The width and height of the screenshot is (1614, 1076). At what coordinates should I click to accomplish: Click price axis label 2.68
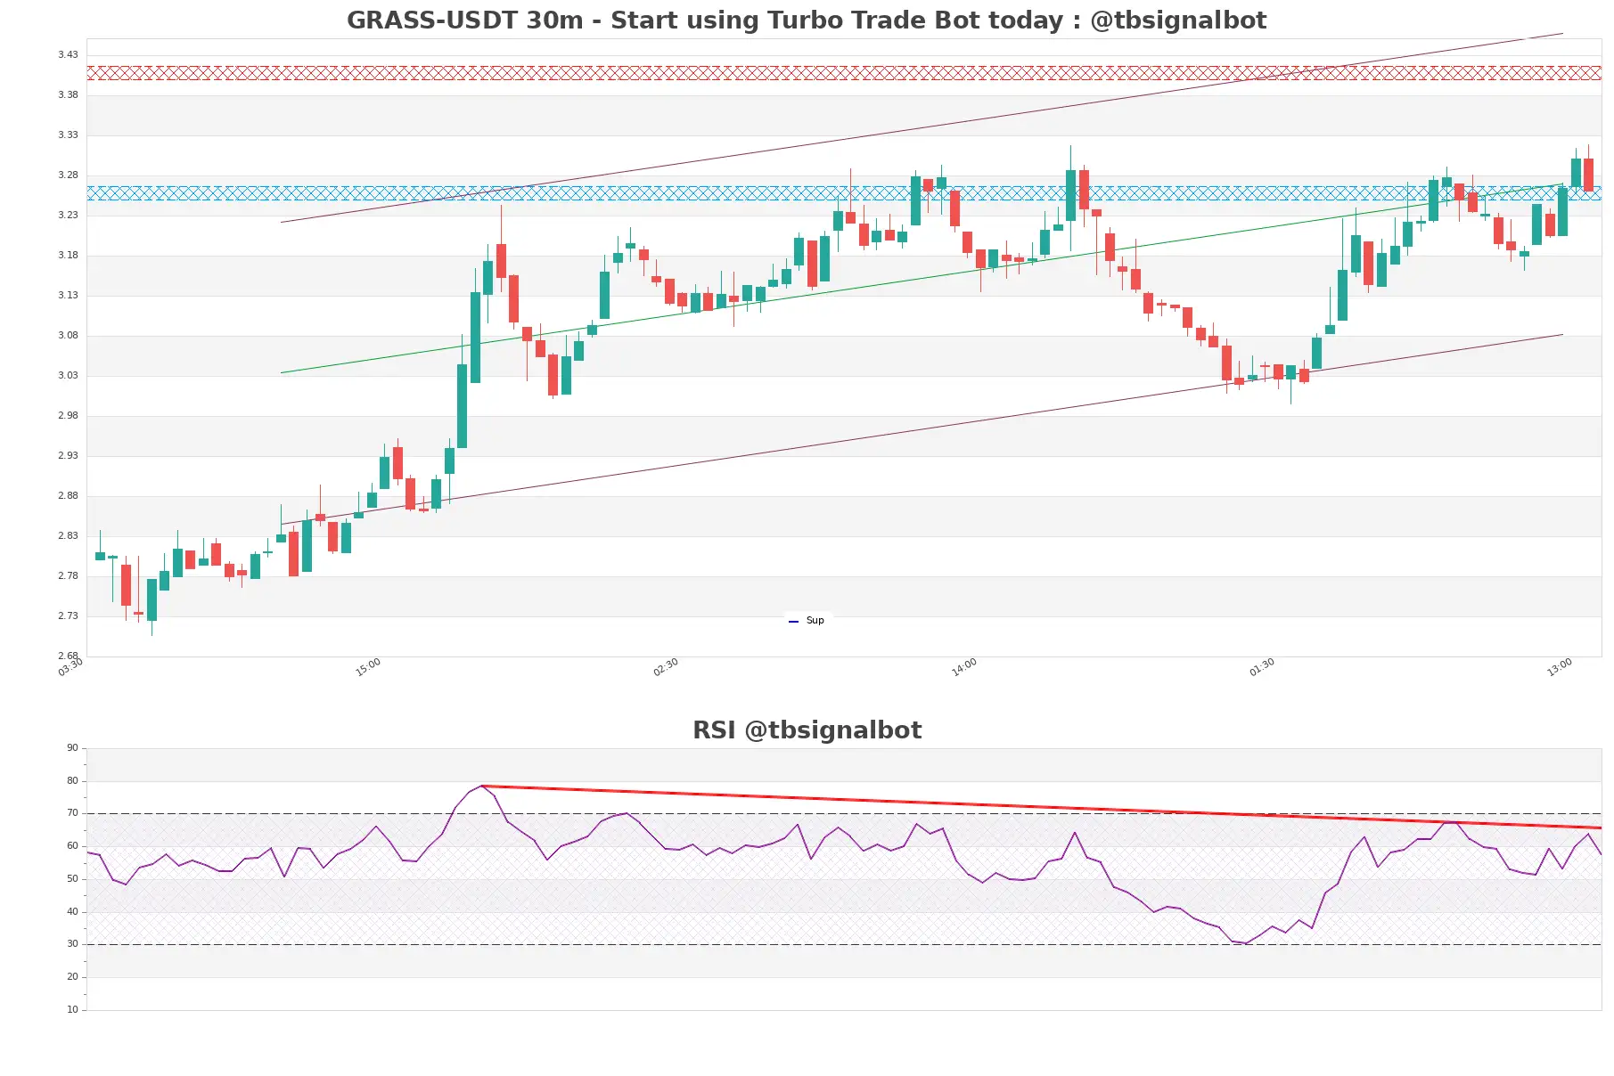(x=68, y=656)
